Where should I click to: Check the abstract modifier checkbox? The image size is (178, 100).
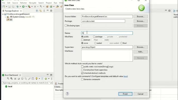pyautogui.click(x=82, y=40)
